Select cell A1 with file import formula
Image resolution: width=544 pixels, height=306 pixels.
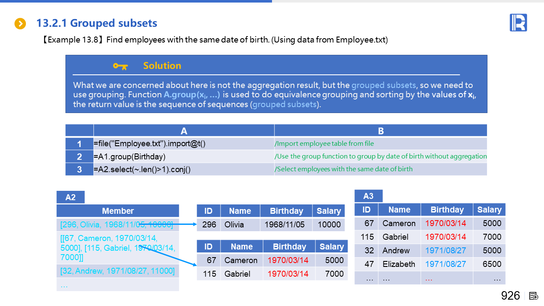click(x=184, y=144)
